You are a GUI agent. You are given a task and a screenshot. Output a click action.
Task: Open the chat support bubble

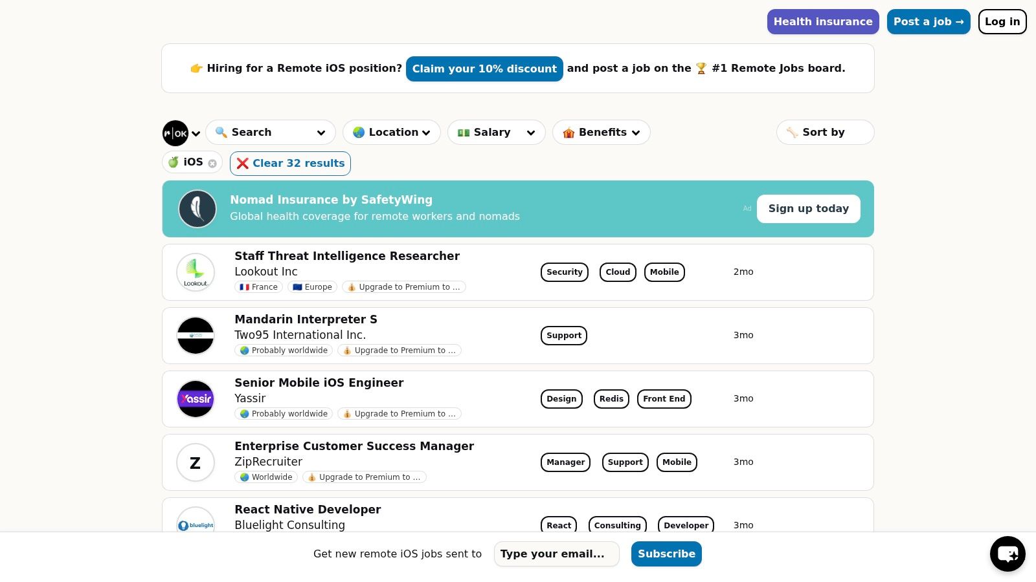point(1008,554)
